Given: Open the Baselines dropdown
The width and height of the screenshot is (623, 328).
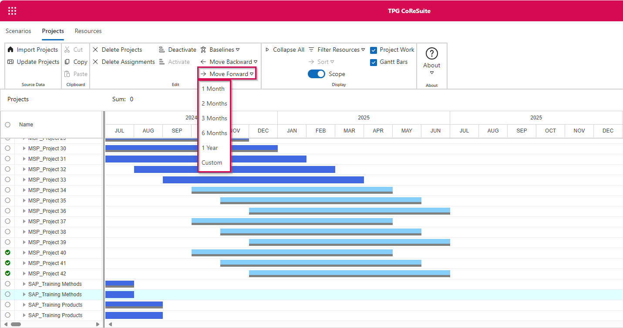Looking at the screenshot, I should coord(224,50).
